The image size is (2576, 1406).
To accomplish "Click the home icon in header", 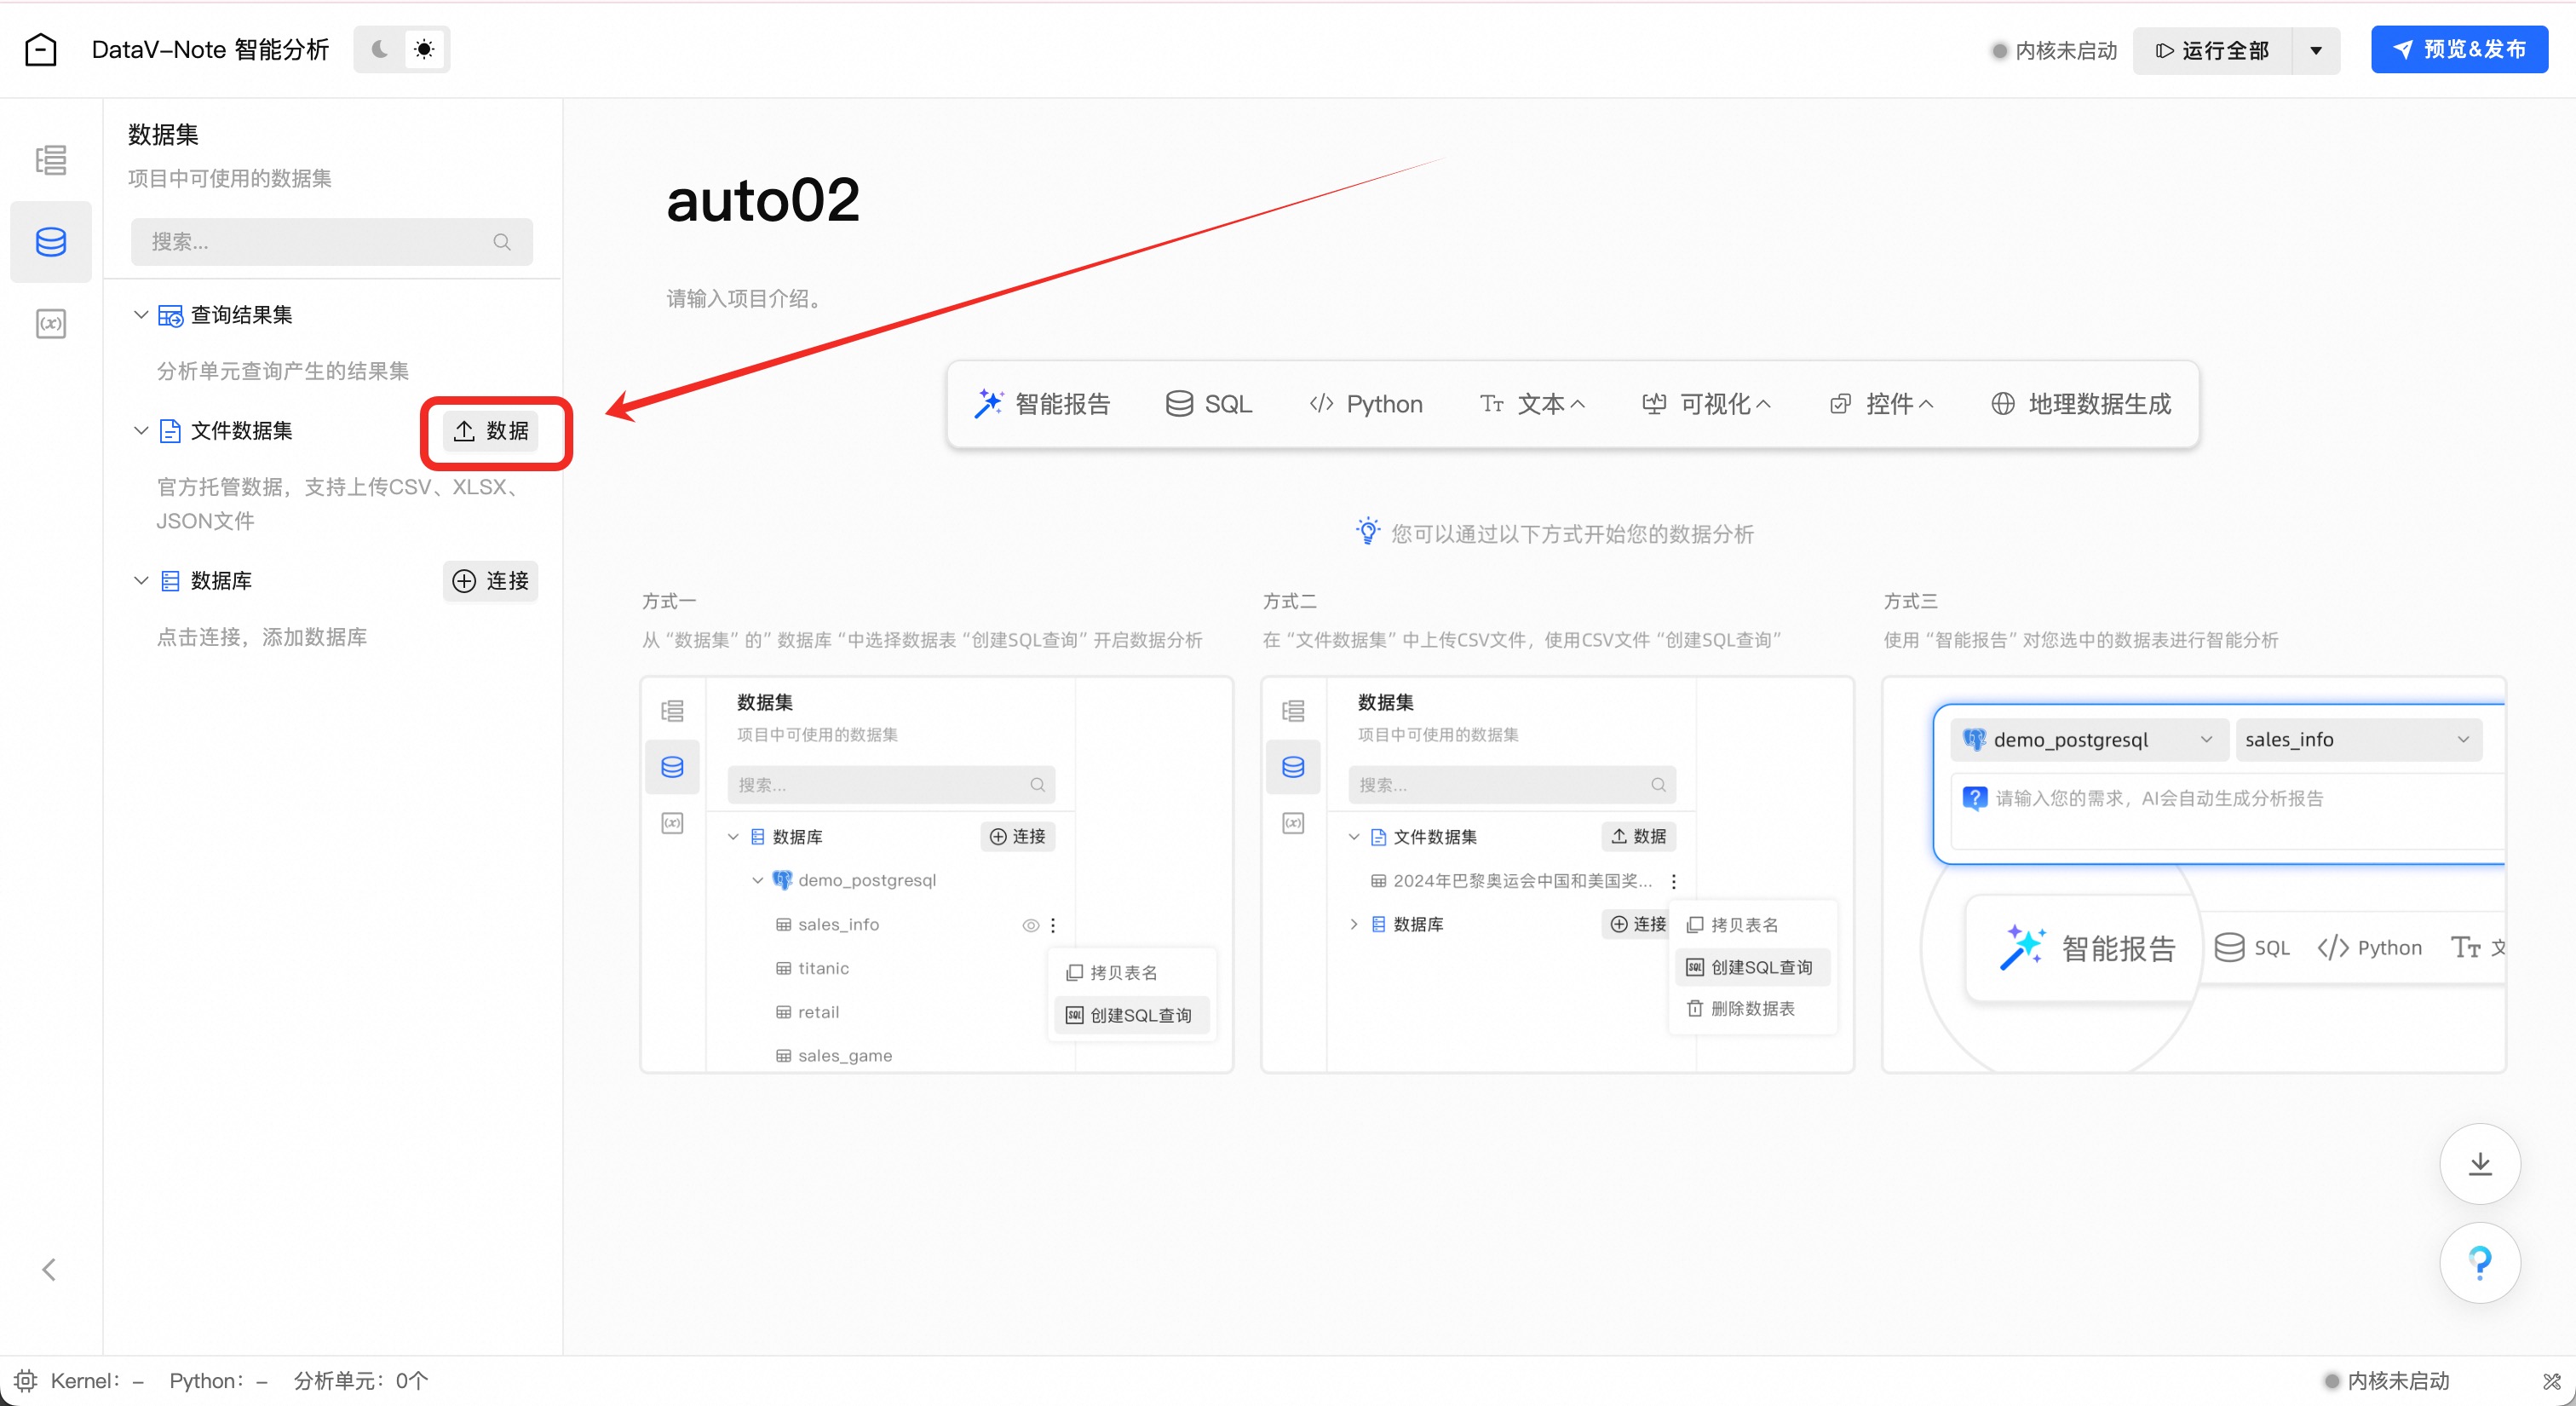I will [x=40, y=49].
